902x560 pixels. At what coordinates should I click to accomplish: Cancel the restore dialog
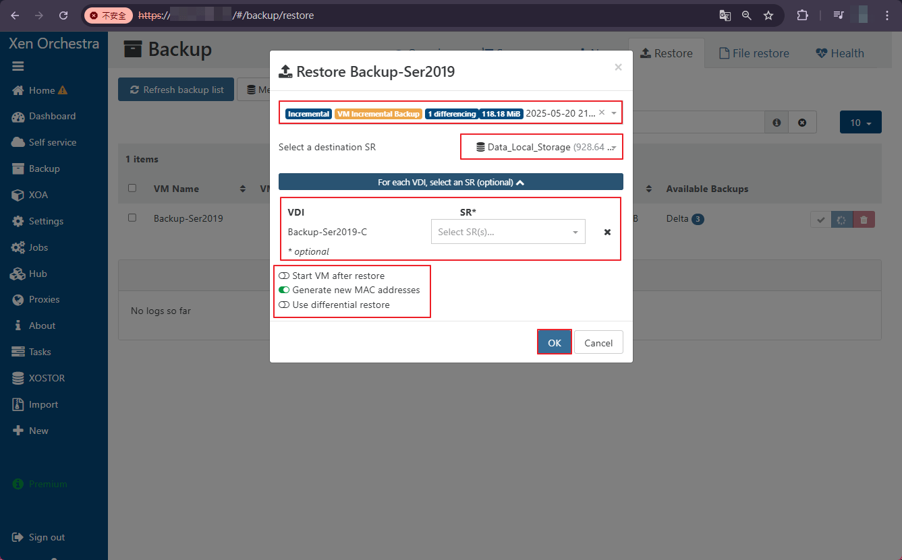click(598, 342)
